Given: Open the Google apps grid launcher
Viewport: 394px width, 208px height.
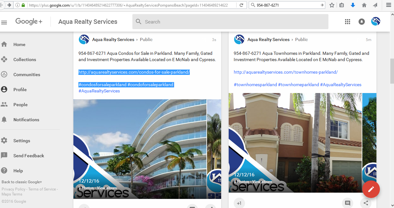Looking at the screenshot, I should [x=347, y=22].
